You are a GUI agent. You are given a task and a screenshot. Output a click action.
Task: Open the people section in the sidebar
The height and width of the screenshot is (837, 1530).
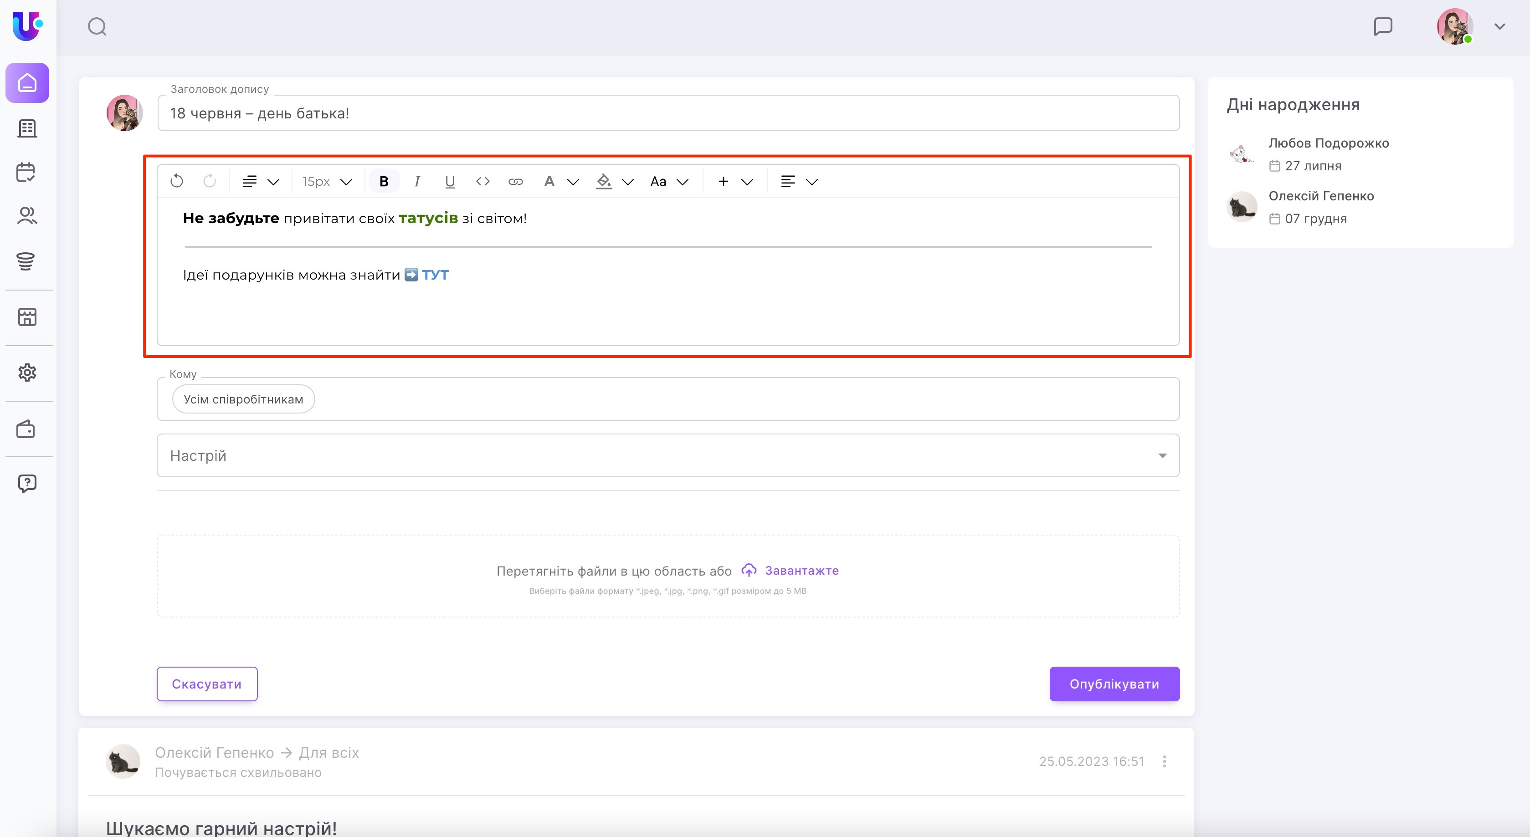pyautogui.click(x=27, y=215)
